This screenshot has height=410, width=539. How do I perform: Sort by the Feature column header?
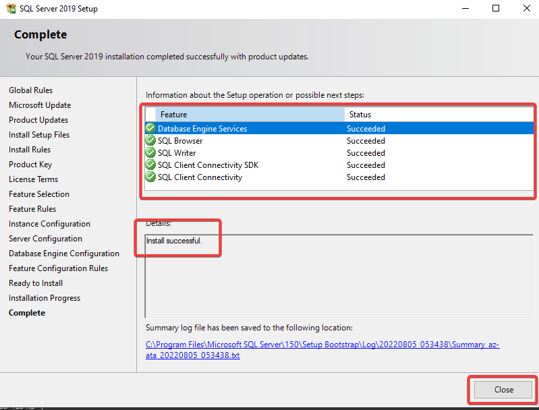[x=250, y=115]
